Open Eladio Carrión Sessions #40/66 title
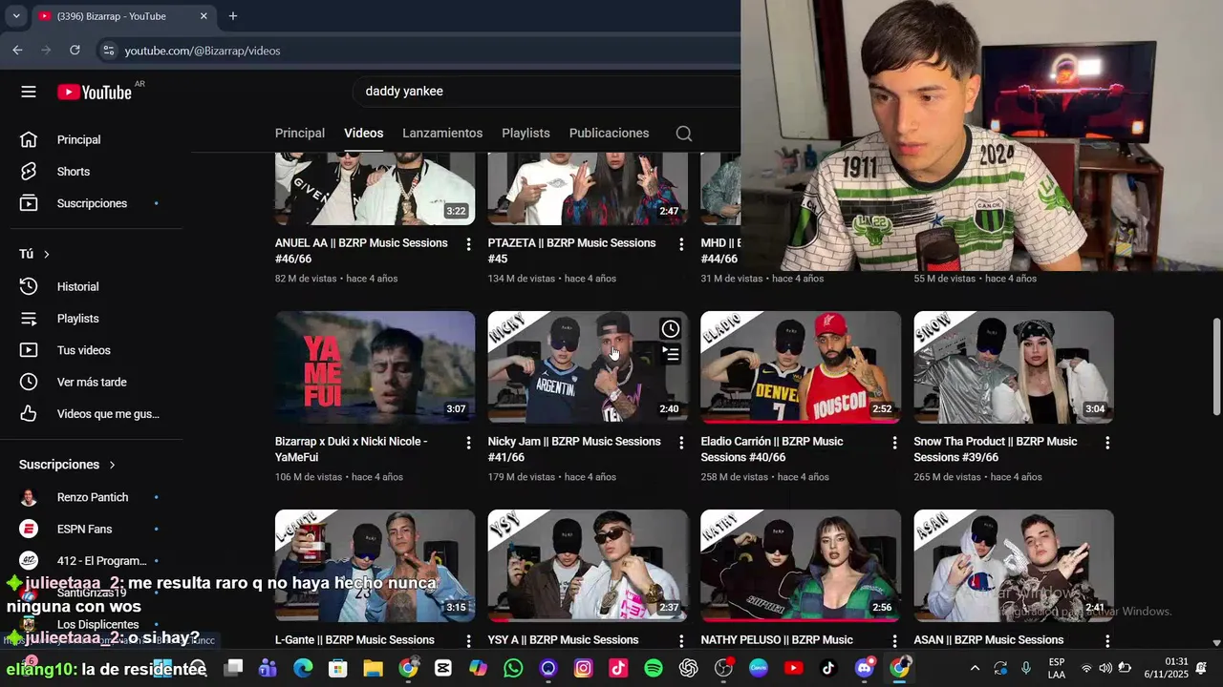 tap(772, 449)
